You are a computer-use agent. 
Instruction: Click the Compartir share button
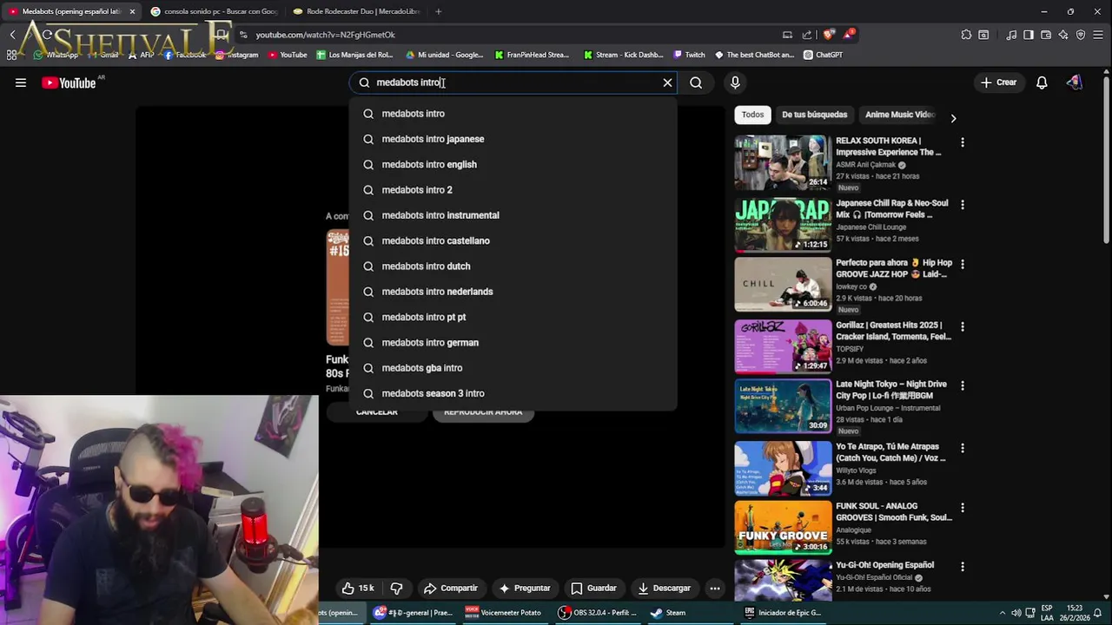tap(451, 588)
